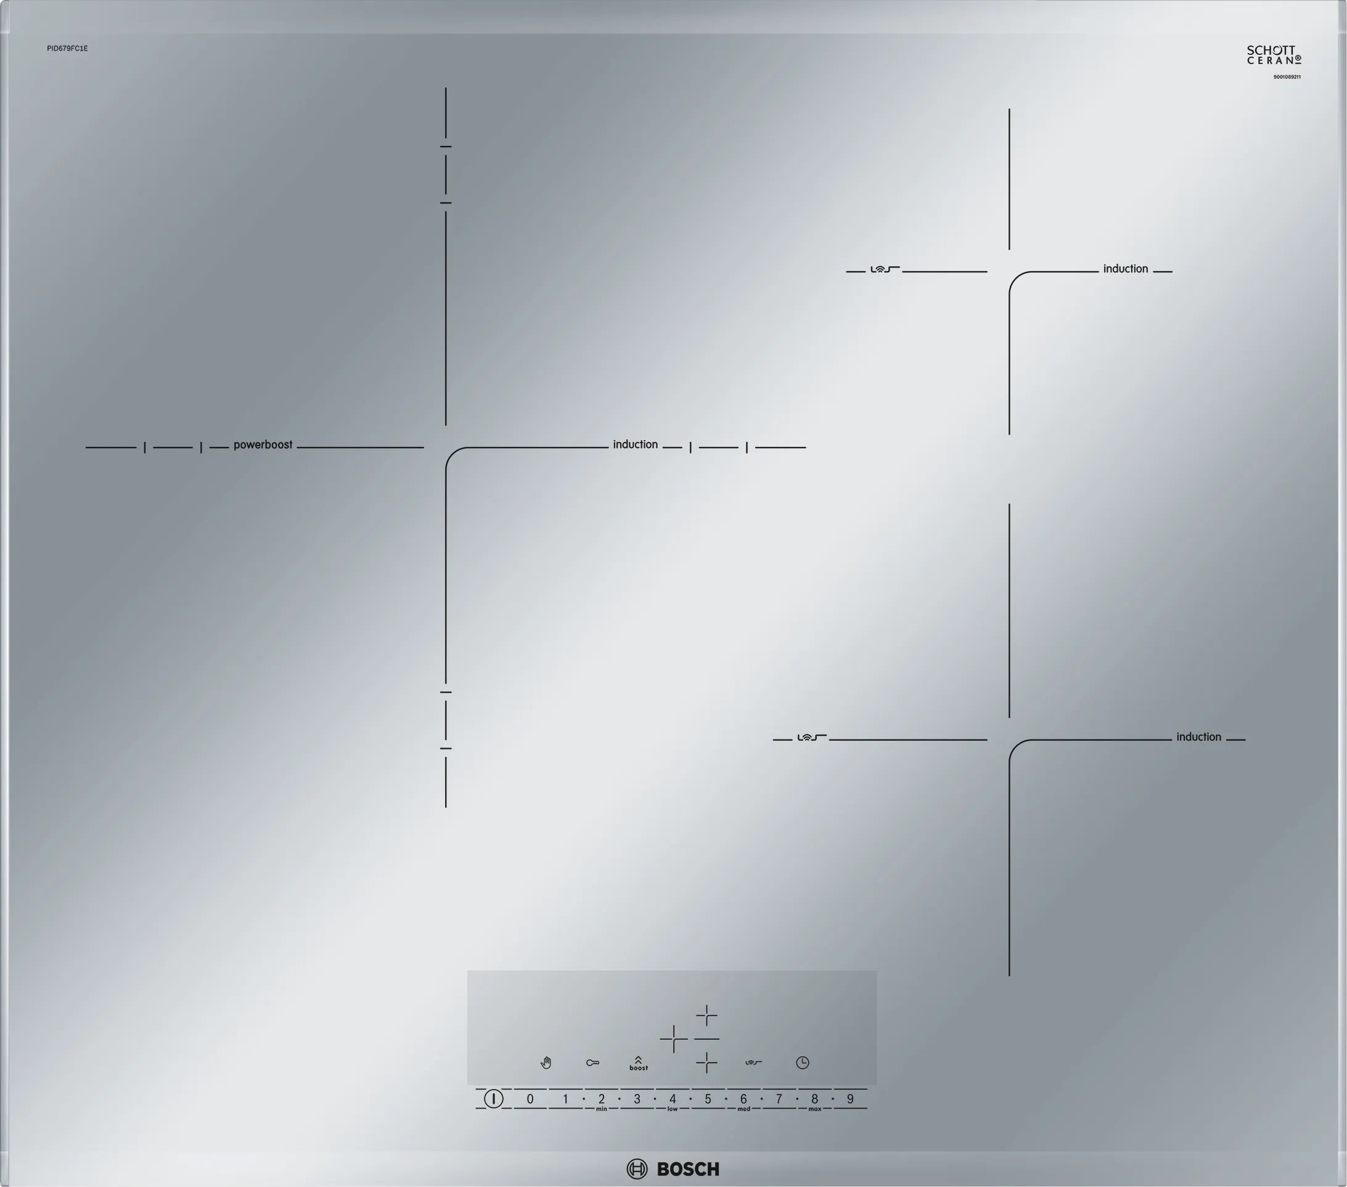Tap the Schott Ceran logo

[1273, 55]
